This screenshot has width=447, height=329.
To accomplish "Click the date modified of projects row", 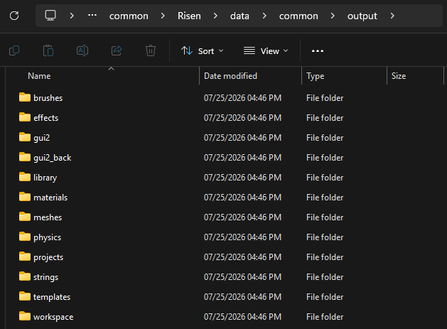I will click(x=242, y=257).
